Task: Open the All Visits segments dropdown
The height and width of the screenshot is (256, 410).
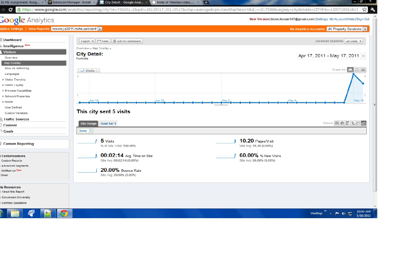Action: tap(353, 41)
